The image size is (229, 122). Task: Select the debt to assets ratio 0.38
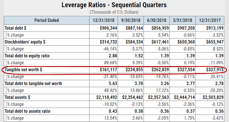tap(139, 111)
